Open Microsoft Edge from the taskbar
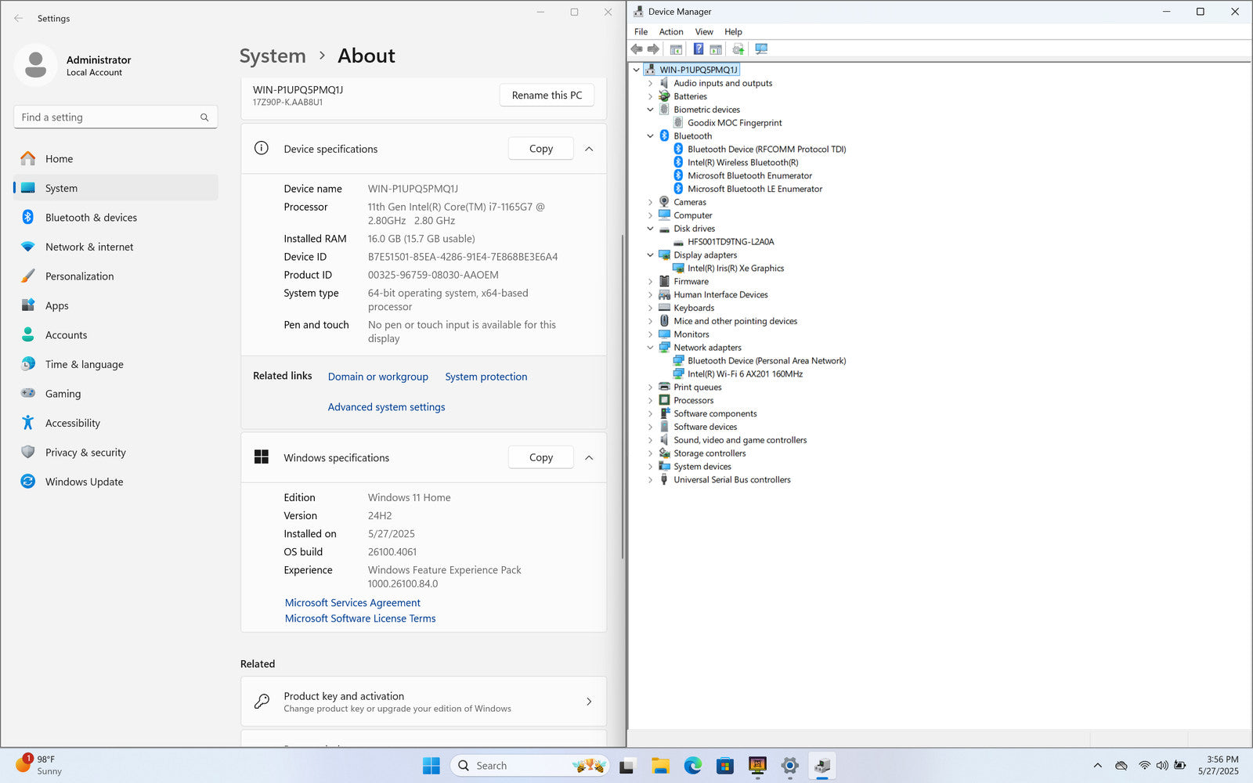Viewport: 1253px width, 783px height. (693, 766)
